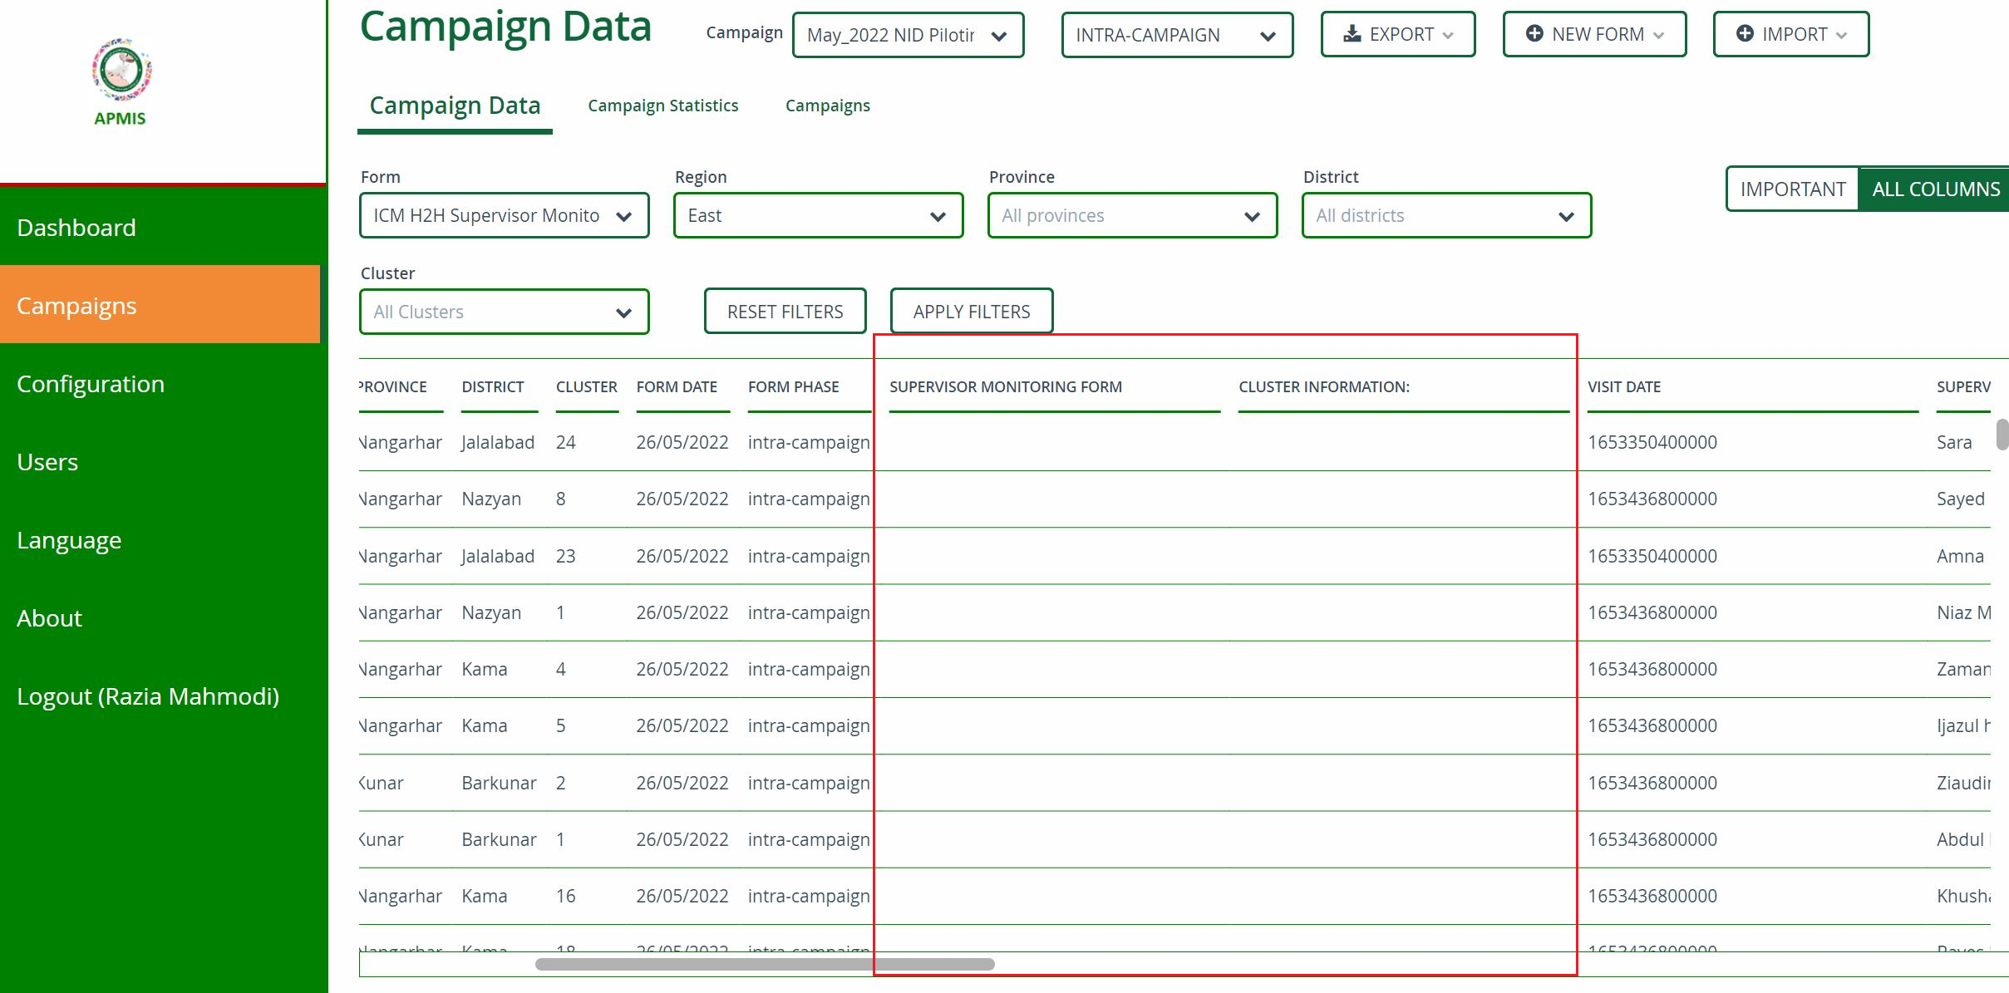Switch to the Campaign Statistics tab
2009x993 pixels.
[x=663, y=106]
